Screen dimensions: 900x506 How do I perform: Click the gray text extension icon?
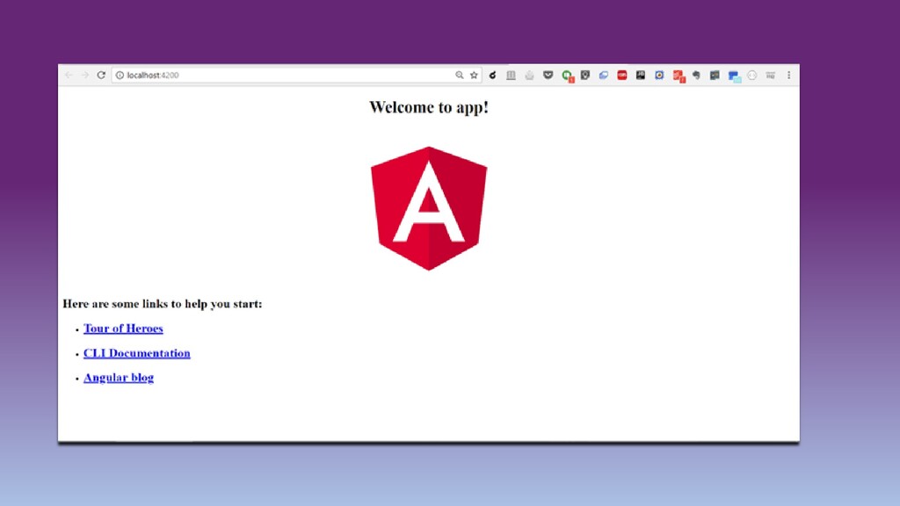(770, 76)
